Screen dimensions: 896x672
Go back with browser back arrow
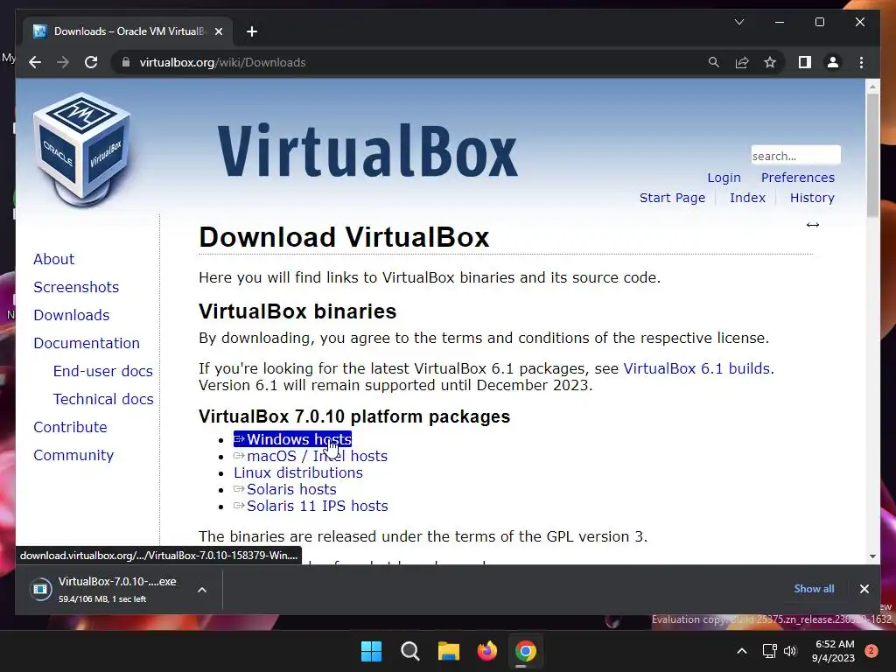35,62
